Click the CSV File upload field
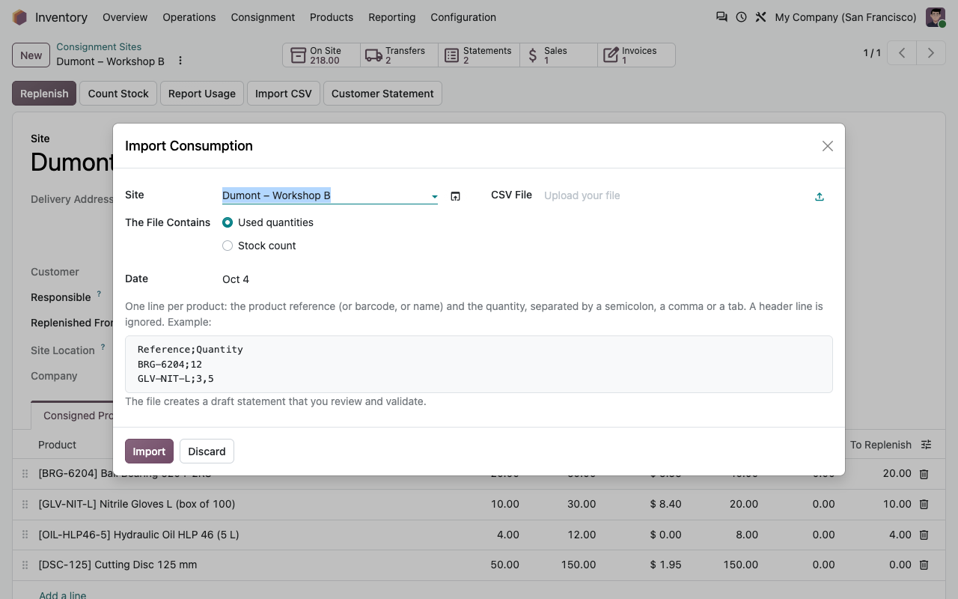Viewport: 958px width, 599px height. pos(677,195)
